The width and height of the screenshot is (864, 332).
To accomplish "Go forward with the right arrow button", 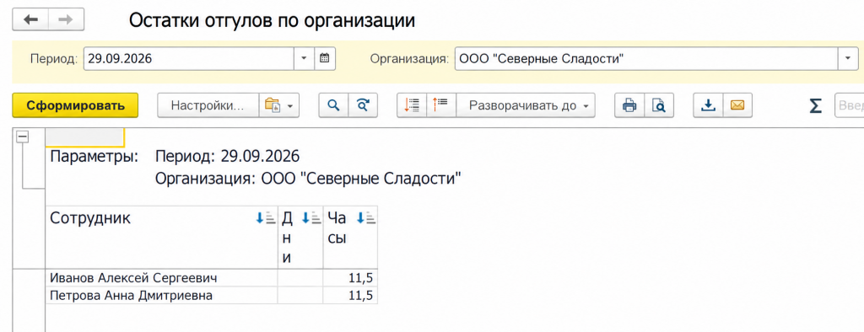I will pyautogui.click(x=66, y=19).
